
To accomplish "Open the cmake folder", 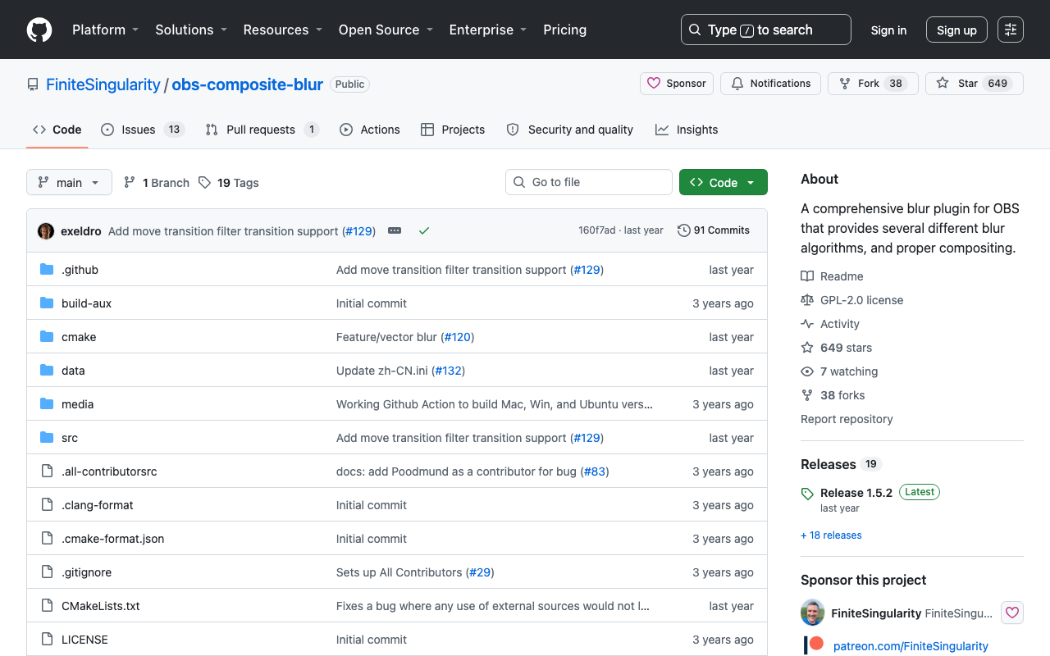I will coord(79,337).
